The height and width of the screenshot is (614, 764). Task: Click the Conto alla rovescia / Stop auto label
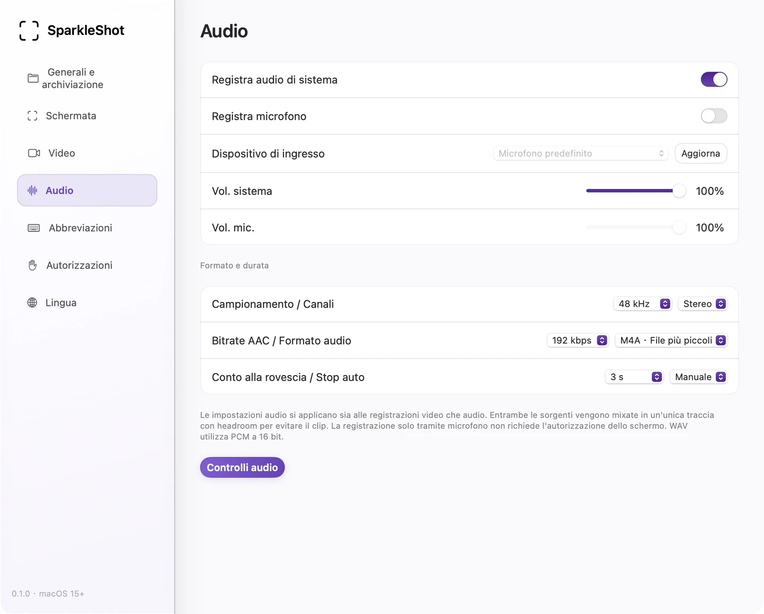(x=288, y=377)
